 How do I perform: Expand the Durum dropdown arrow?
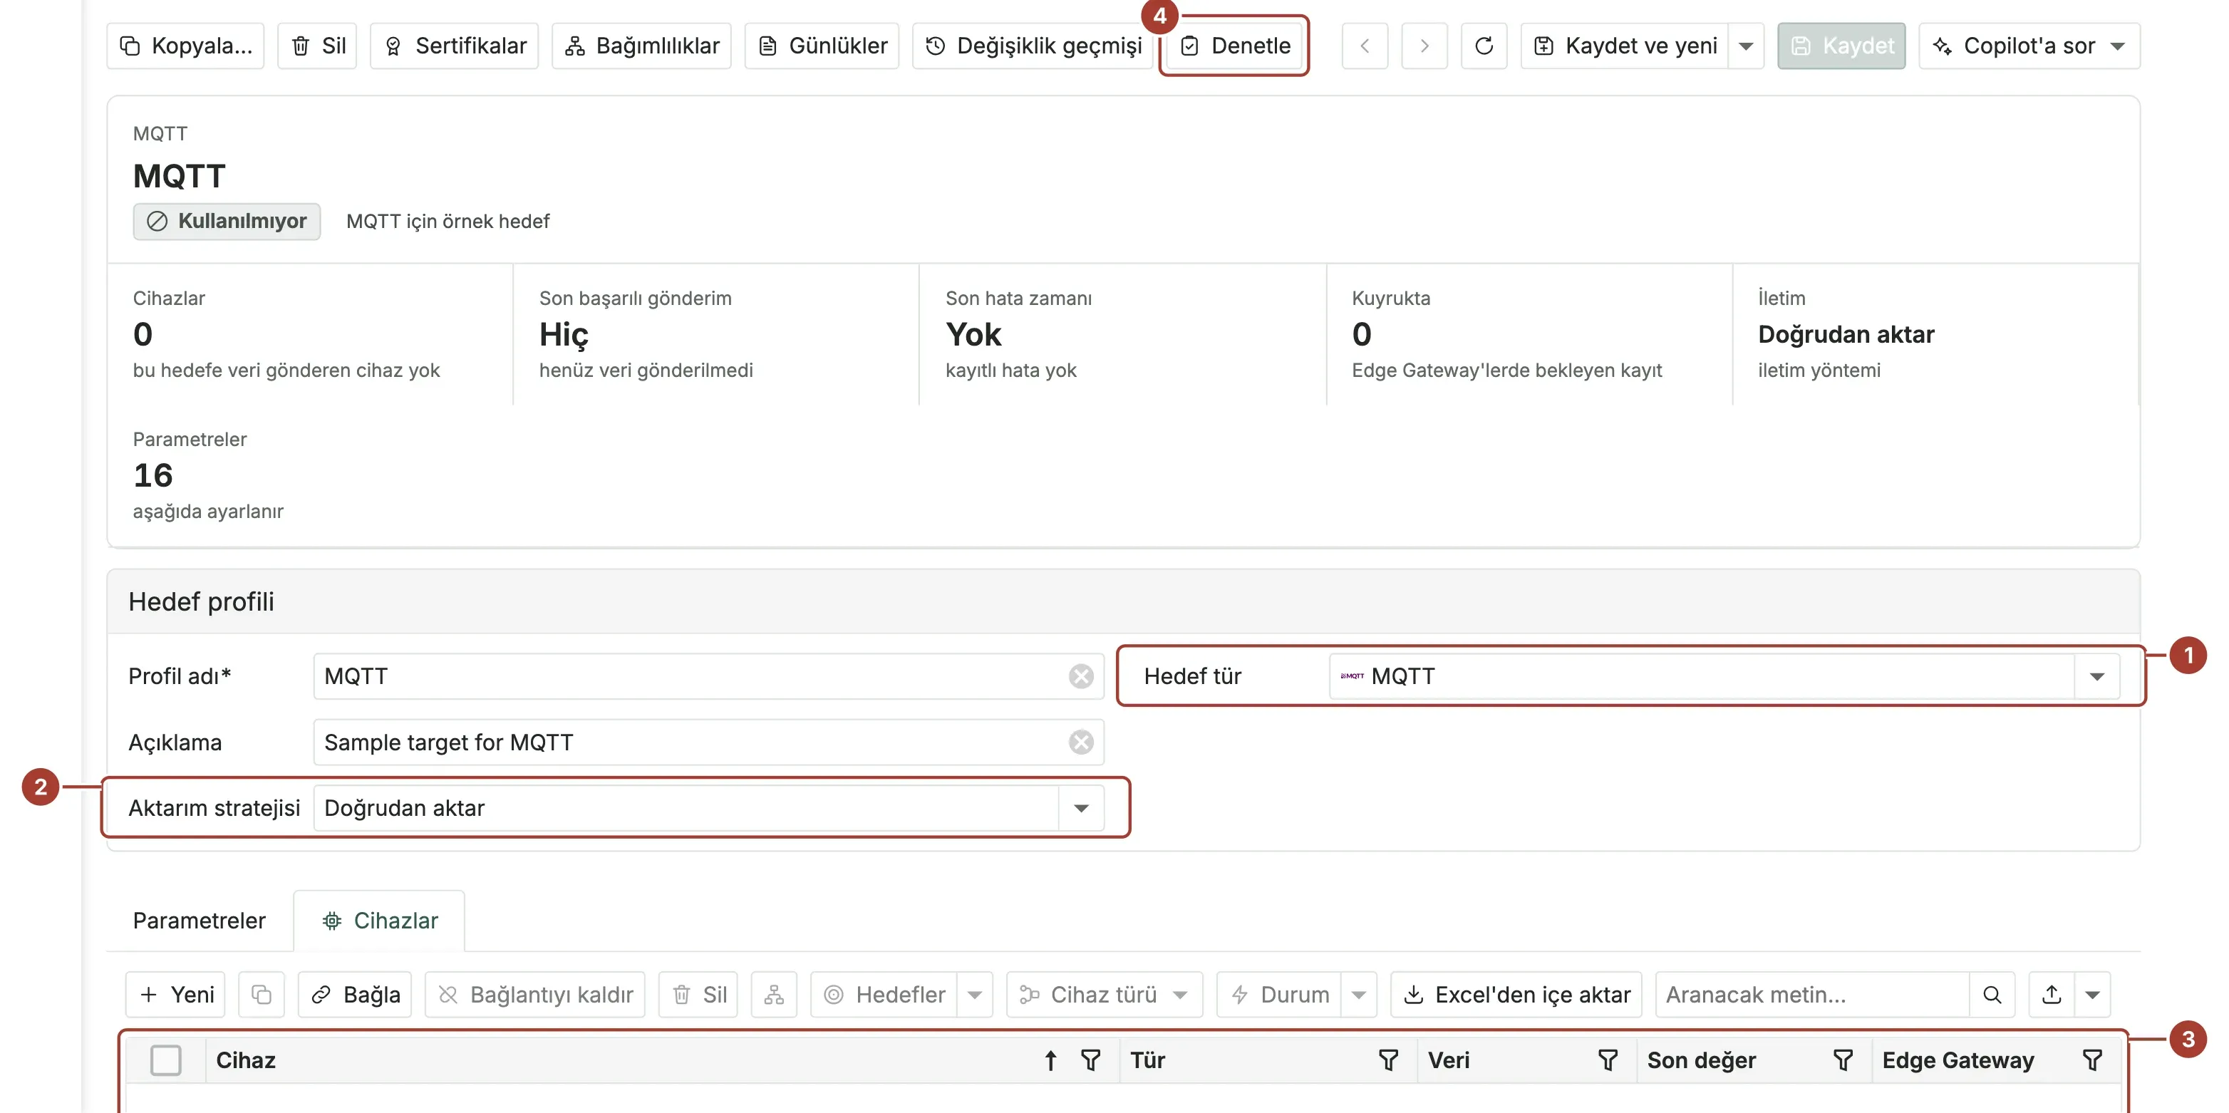(x=1358, y=995)
